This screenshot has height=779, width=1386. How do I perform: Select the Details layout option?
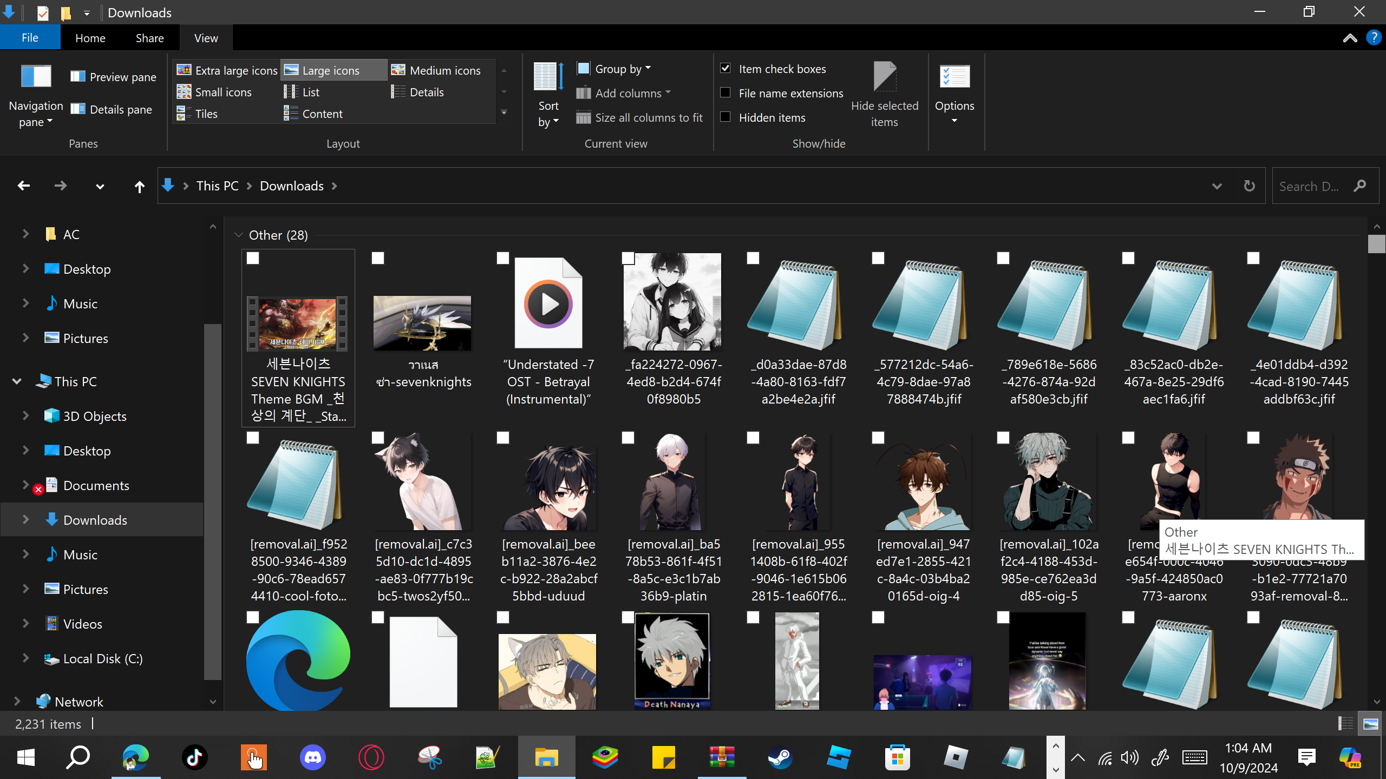pyautogui.click(x=417, y=92)
